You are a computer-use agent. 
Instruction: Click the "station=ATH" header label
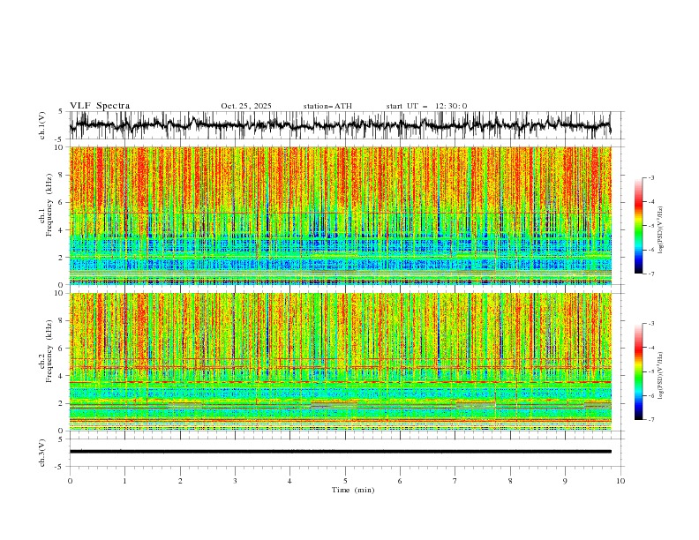coord(327,106)
